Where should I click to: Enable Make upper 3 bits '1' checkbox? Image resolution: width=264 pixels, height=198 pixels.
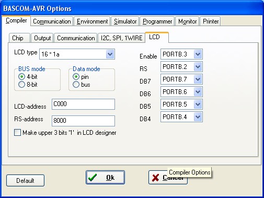point(17,133)
